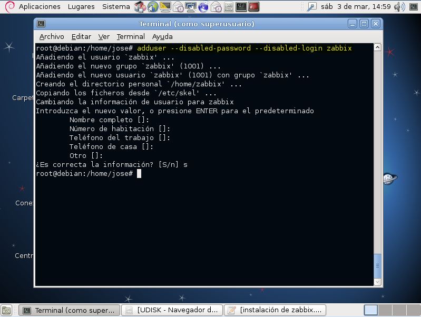Expand the Lugares menu
The width and height of the screenshot is (421, 317).
(81, 7)
